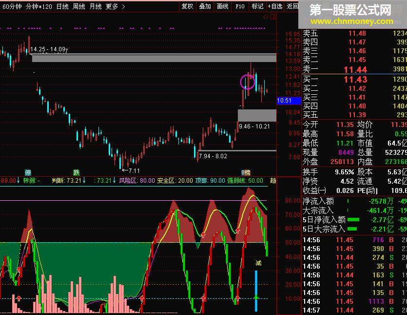Image resolution: width=407 pixels, height=315 pixels.
Task: Click the 今开 11.35 value
Action: (x=345, y=125)
